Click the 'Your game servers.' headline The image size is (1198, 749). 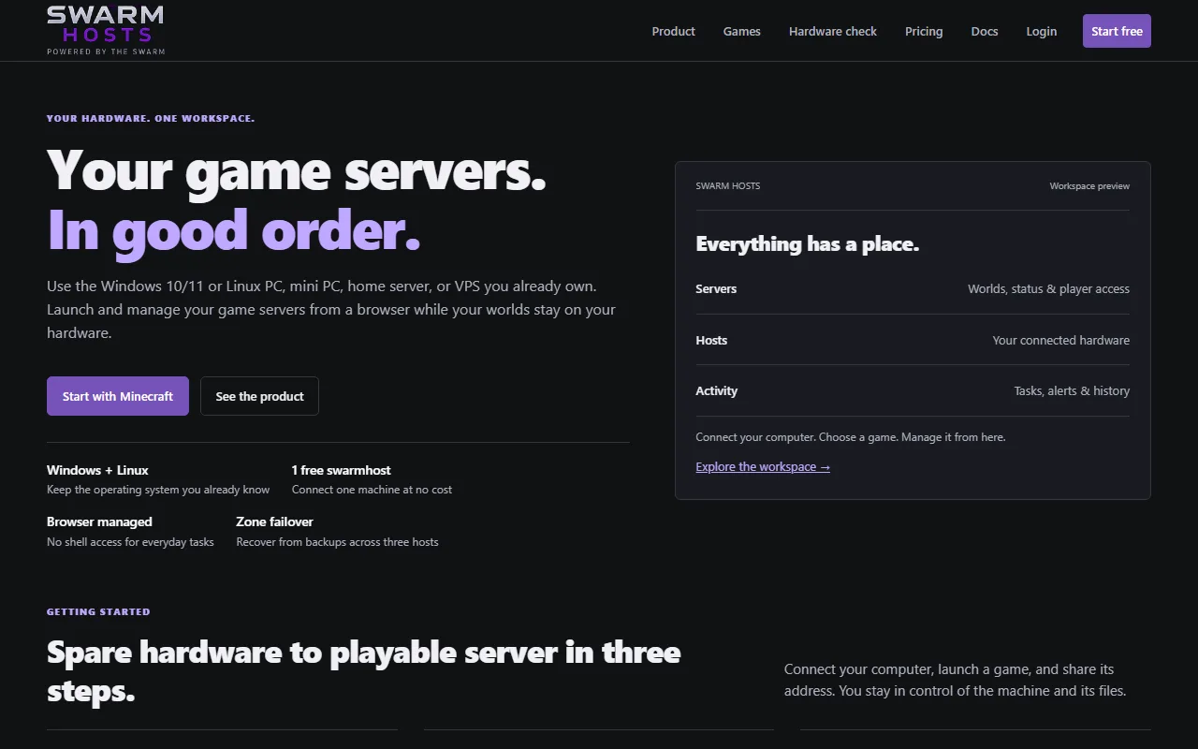297,171
